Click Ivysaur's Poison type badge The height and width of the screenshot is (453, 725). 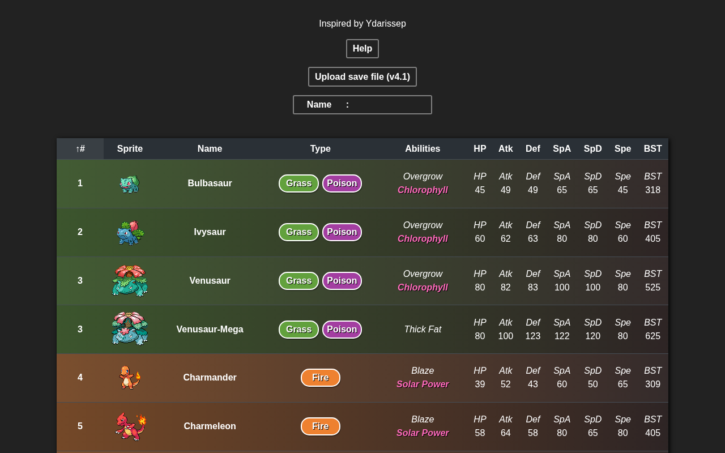(x=342, y=232)
